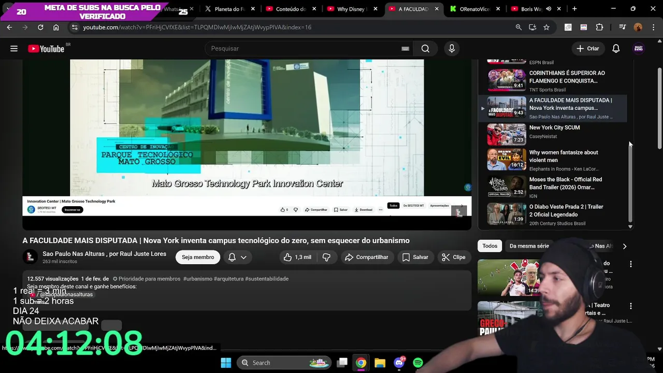Screen dimensions: 663x373
Task: Open the YouTube hamburger guide menu
Action: click(14, 49)
